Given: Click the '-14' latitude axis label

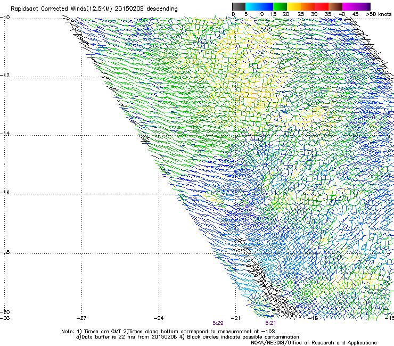Looking at the screenshot, I should coord(5,134).
